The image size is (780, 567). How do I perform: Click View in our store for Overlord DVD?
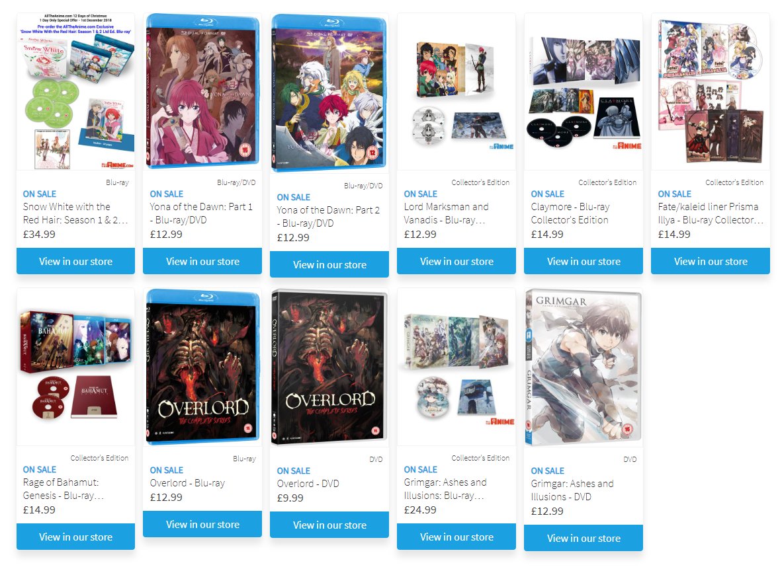[329, 525]
